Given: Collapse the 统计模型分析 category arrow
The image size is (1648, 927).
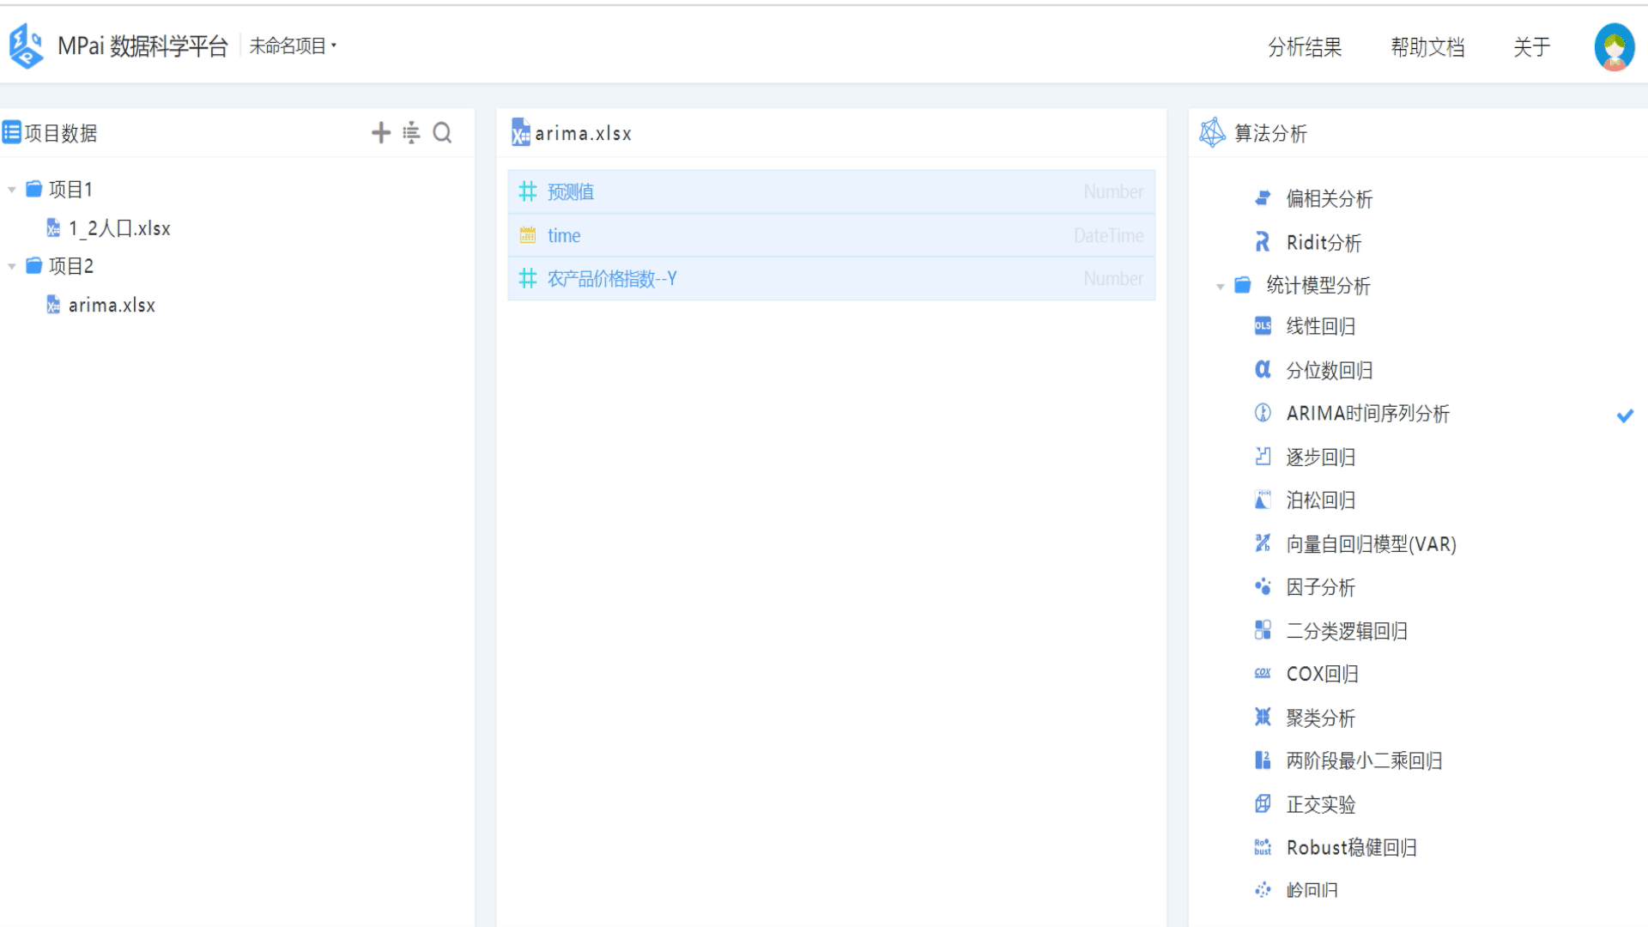Looking at the screenshot, I should coord(1220,287).
